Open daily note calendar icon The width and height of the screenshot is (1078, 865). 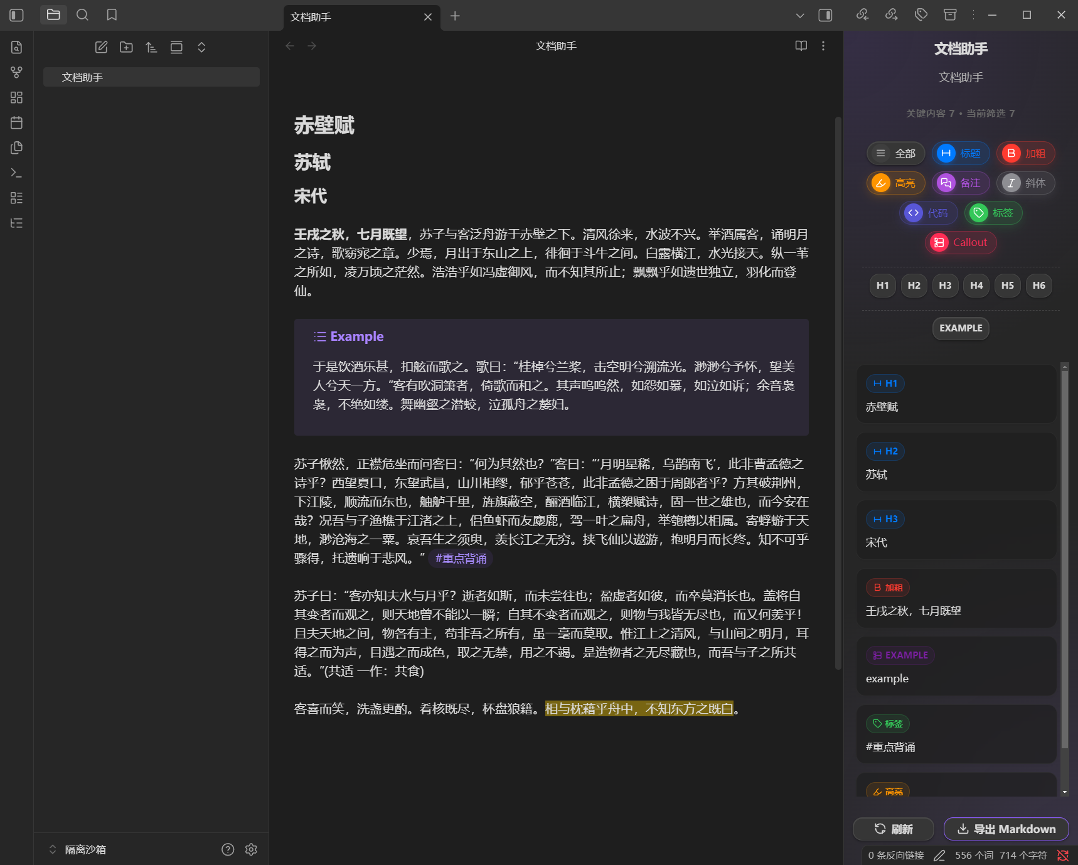pos(17,122)
